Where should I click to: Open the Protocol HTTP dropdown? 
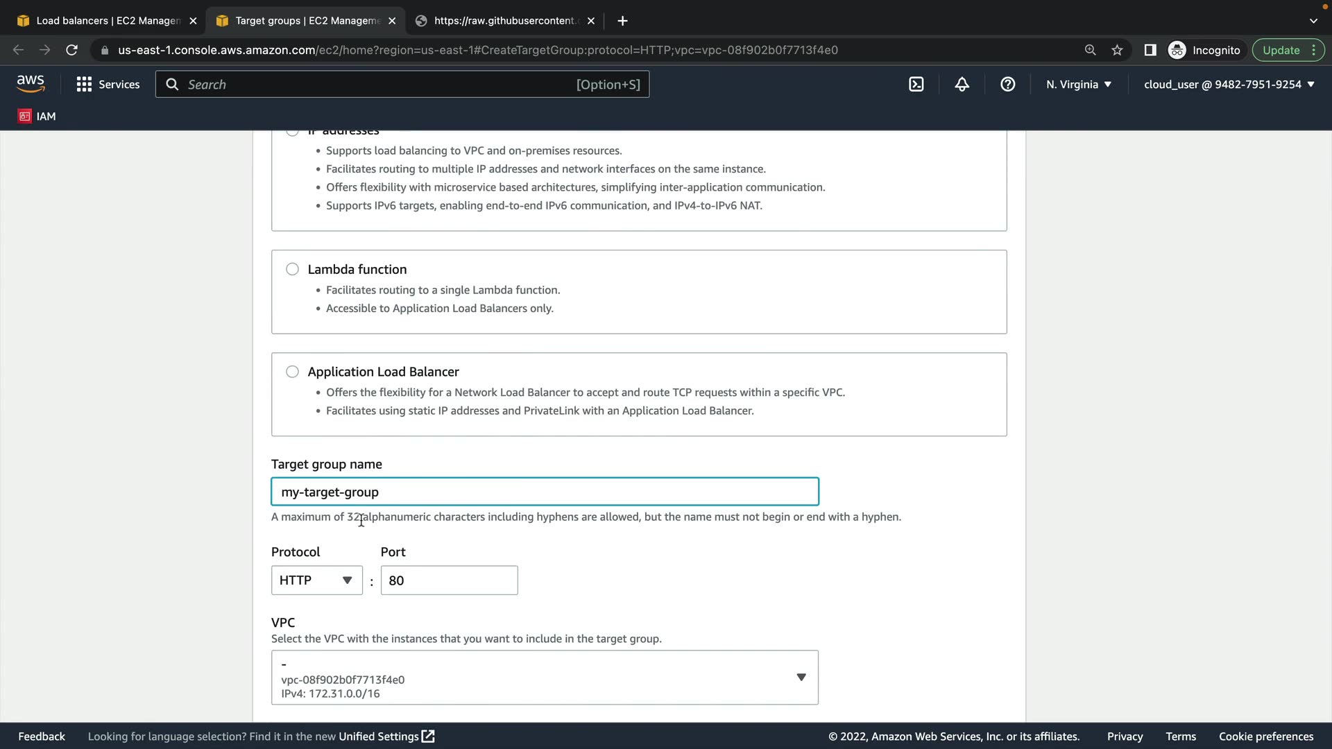[316, 580]
